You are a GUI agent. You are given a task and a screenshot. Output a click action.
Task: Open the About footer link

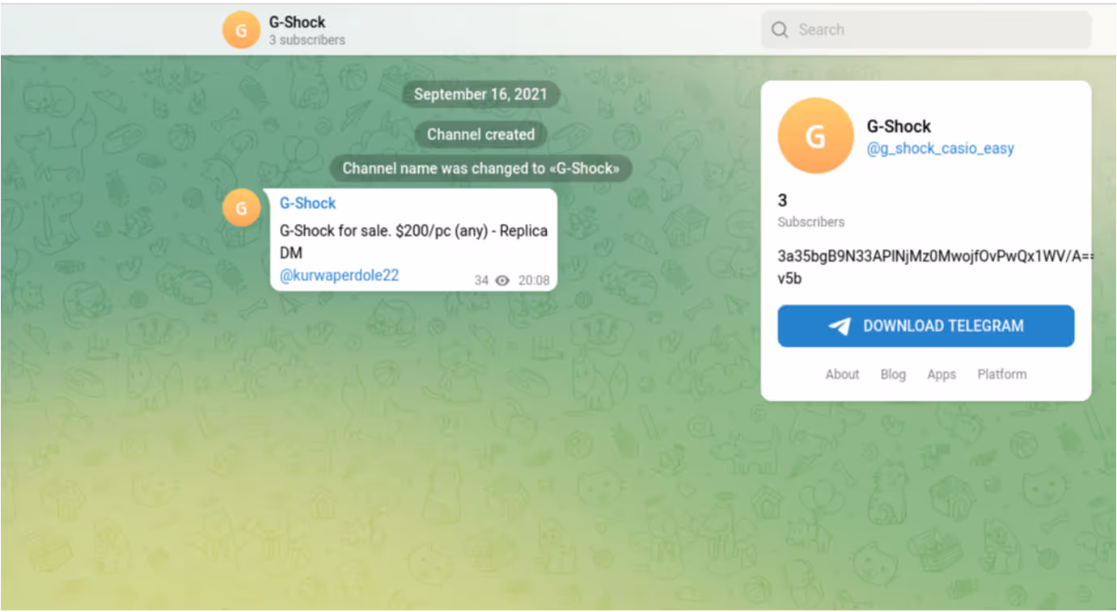pyautogui.click(x=842, y=374)
